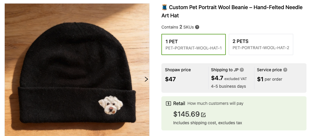Click the next image arrow on product photo

[146, 79]
